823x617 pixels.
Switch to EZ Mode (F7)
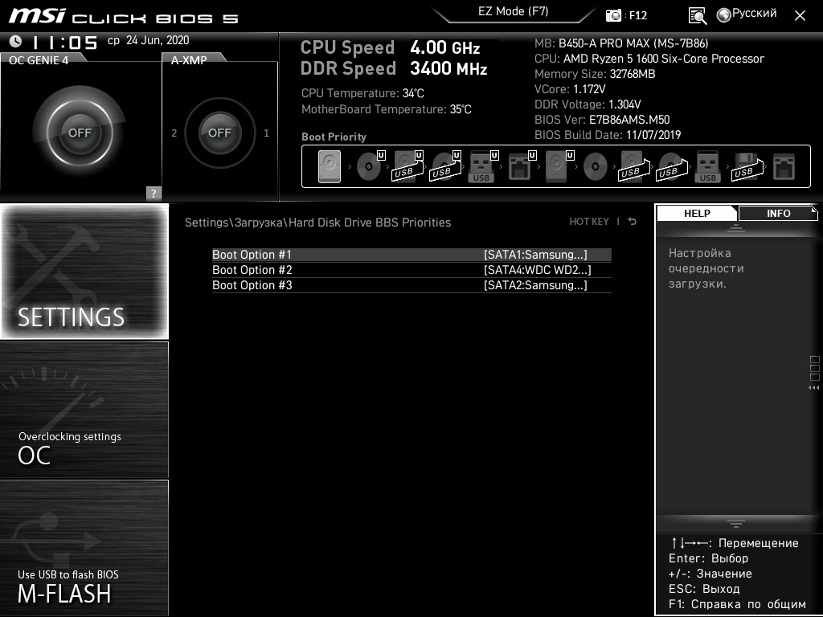(x=514, y=11)
